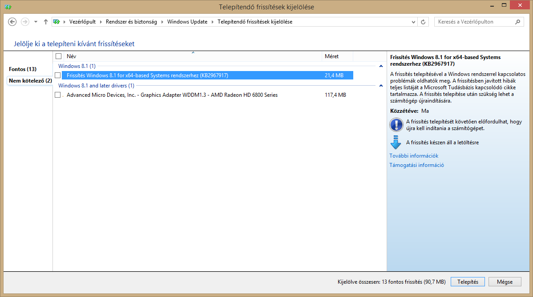Click the search magnifier icon
This screenshot has width=533, height=297.
coord(517,22)
